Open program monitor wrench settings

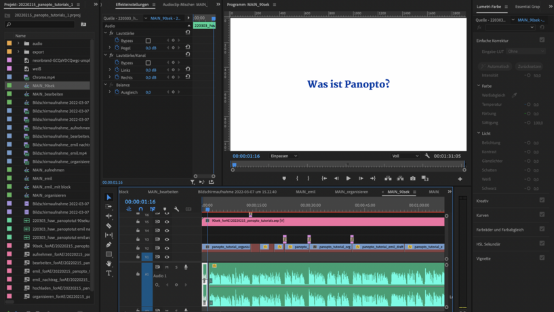pyautogui.click(x=427, y=156)
